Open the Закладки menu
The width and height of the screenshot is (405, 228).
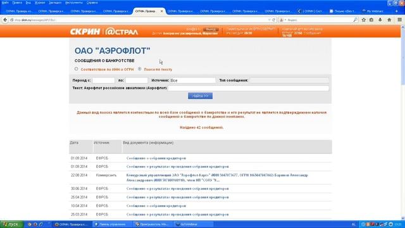(x=55, y=3)
